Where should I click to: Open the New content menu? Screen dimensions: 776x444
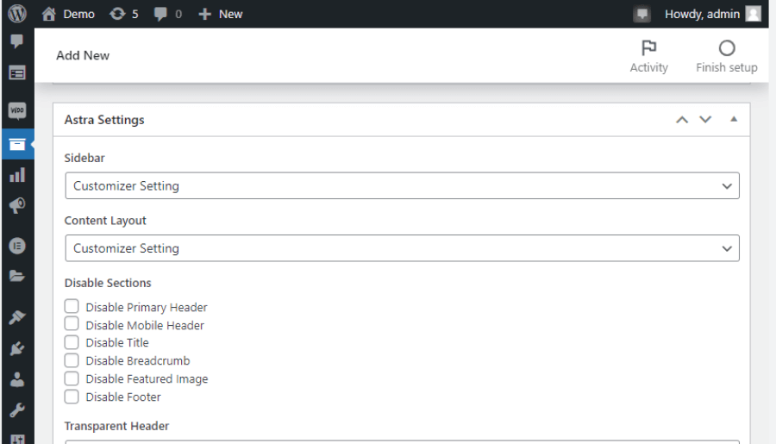[220, 14]
